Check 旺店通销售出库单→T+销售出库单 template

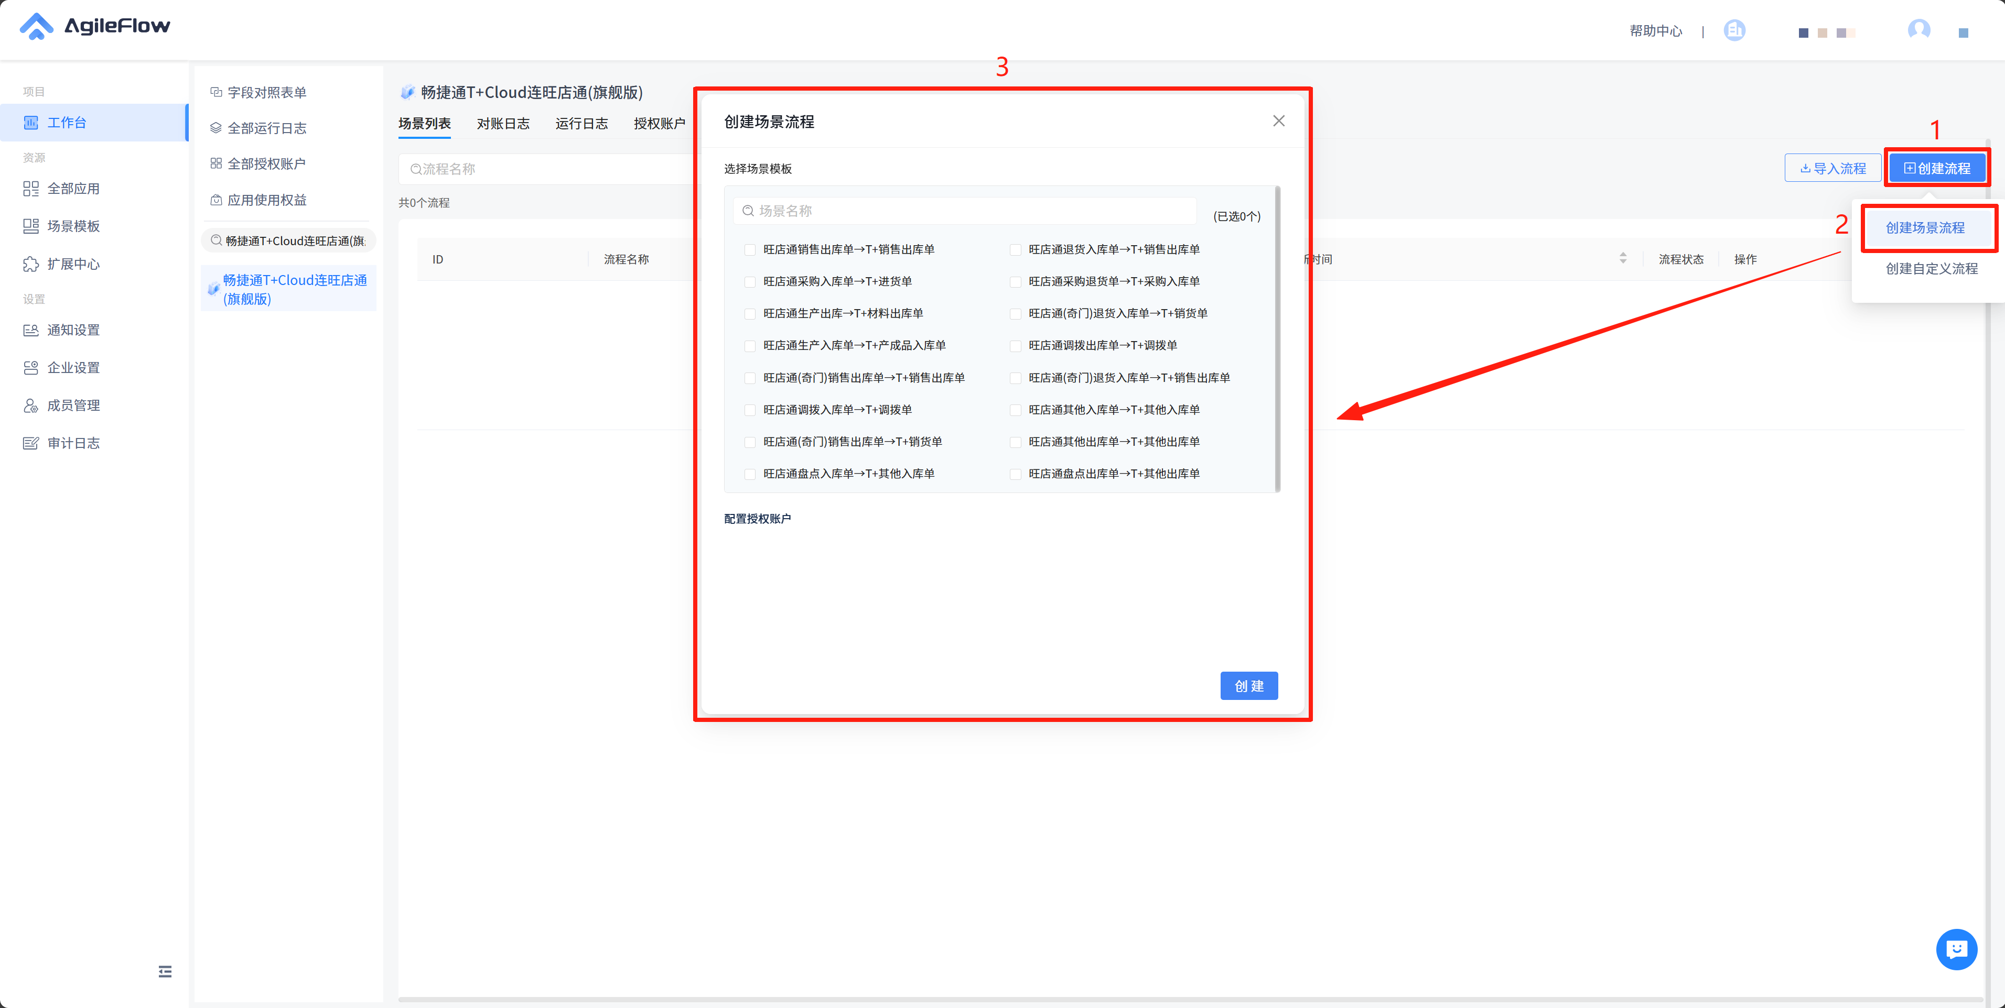pos(750,250)
